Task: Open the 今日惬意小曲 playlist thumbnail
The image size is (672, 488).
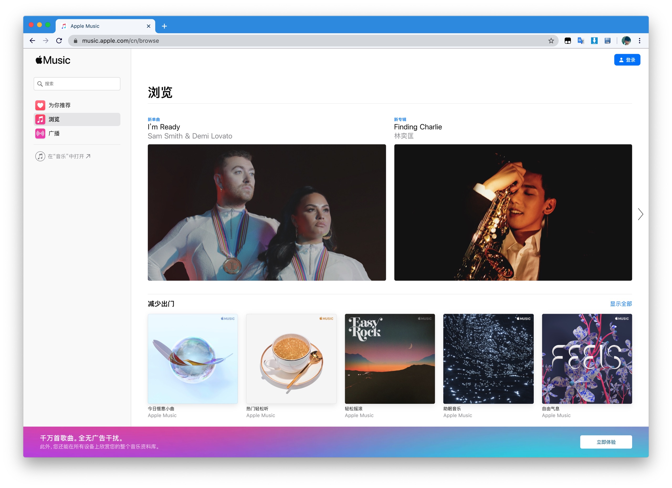Action: (x=193, y=359)
